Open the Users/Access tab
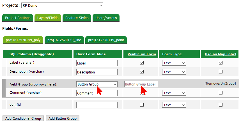Viewport: 241px width, 127px height. point(106,18)
